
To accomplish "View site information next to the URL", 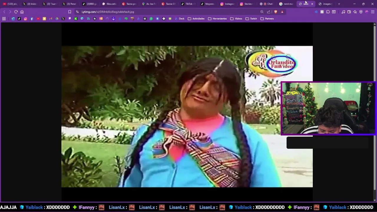I will coord(77,12).
